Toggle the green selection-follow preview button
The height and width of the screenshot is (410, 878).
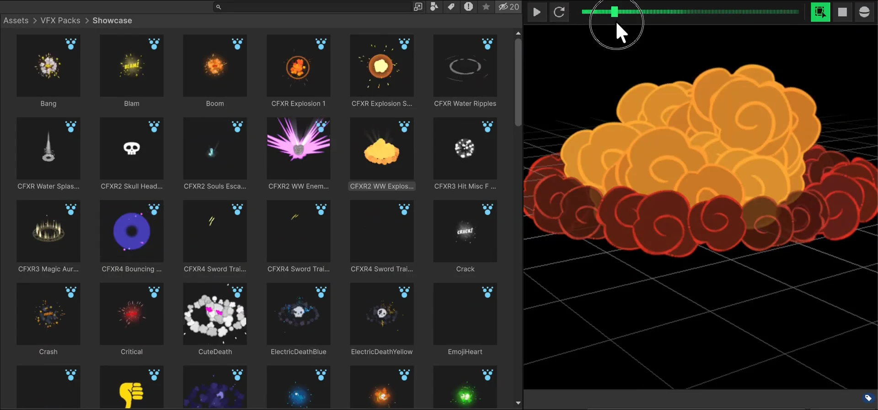pyautogui.click(x=820, y=12)
